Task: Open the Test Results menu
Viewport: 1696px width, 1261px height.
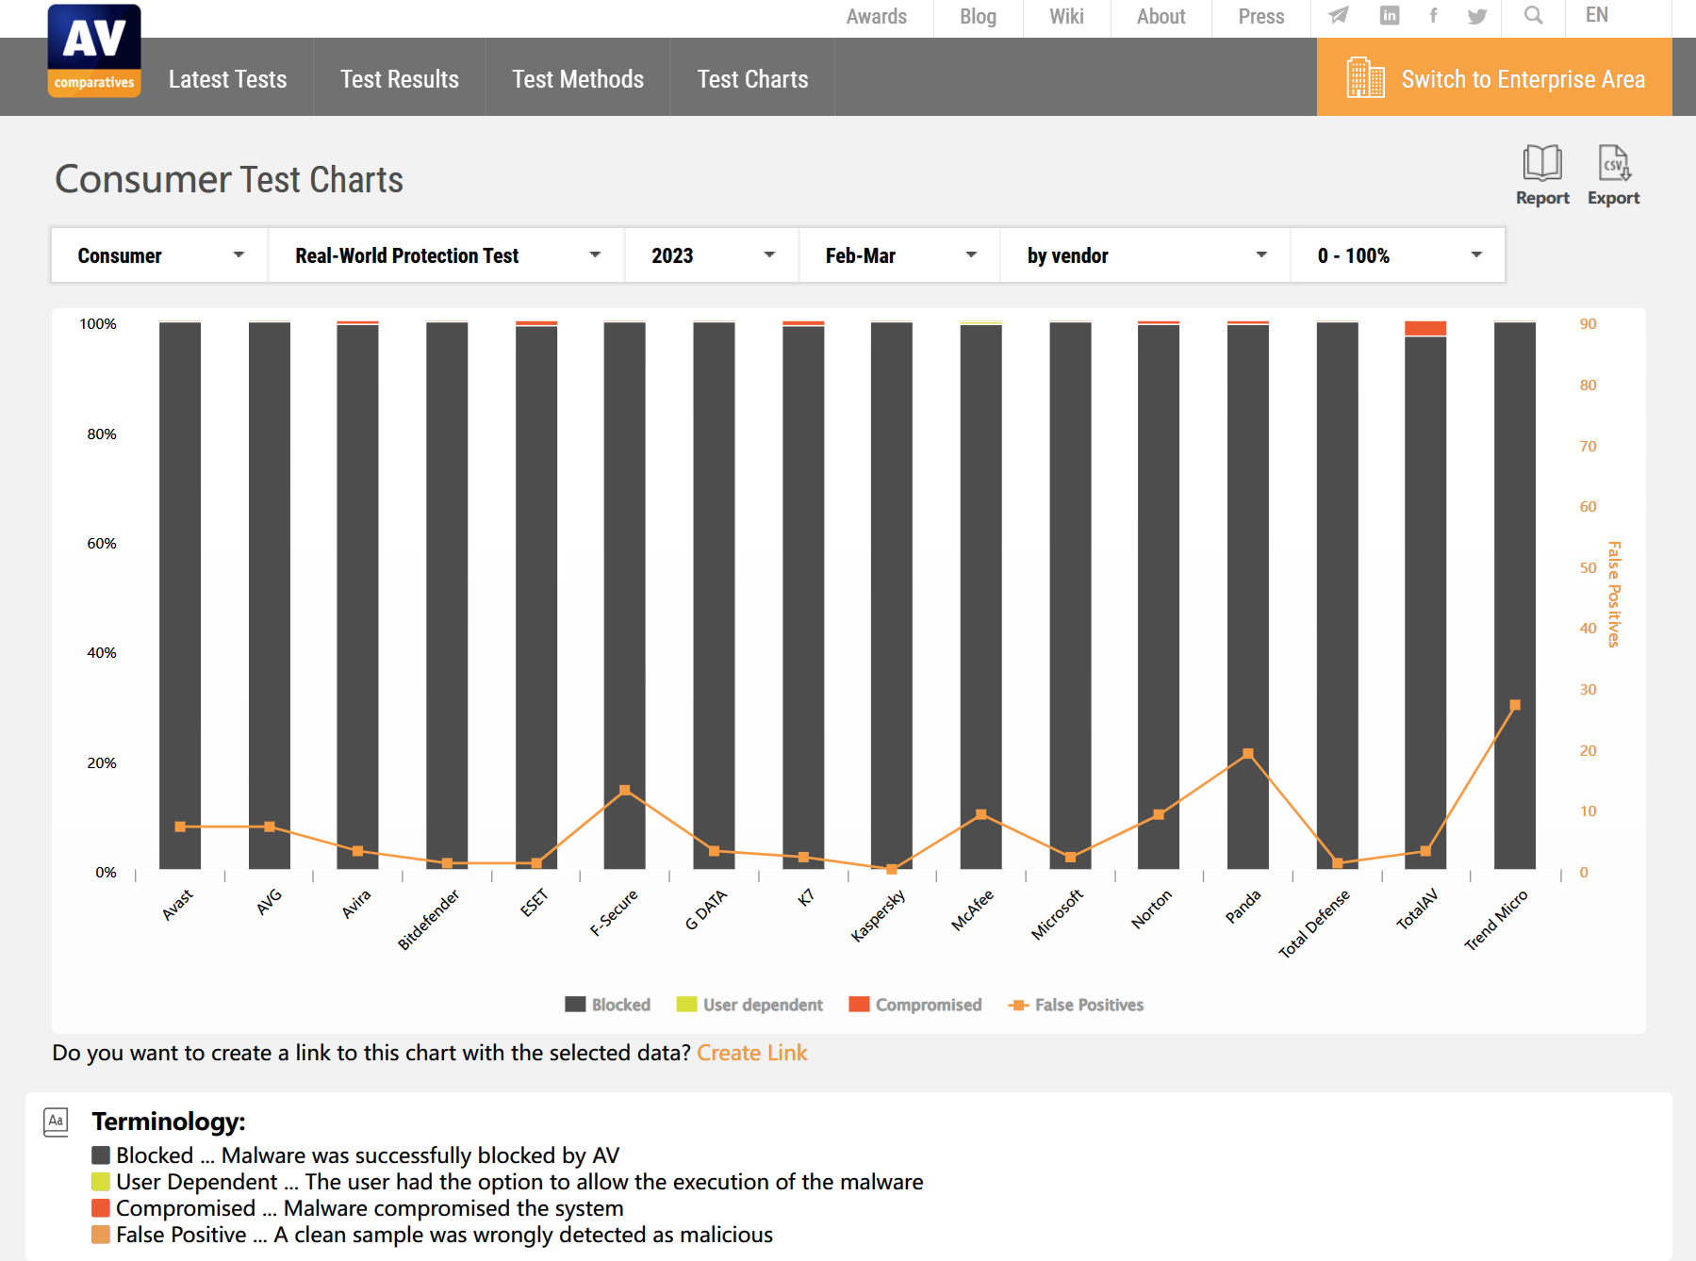Action: point(400,79)
